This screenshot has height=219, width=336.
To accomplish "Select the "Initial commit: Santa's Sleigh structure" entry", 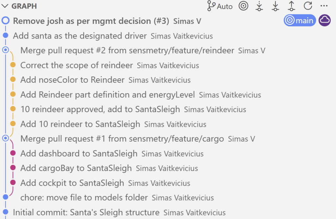I will [86, 212].
